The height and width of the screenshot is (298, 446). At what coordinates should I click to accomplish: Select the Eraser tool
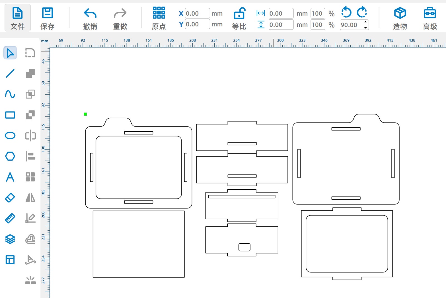(10, 198)
